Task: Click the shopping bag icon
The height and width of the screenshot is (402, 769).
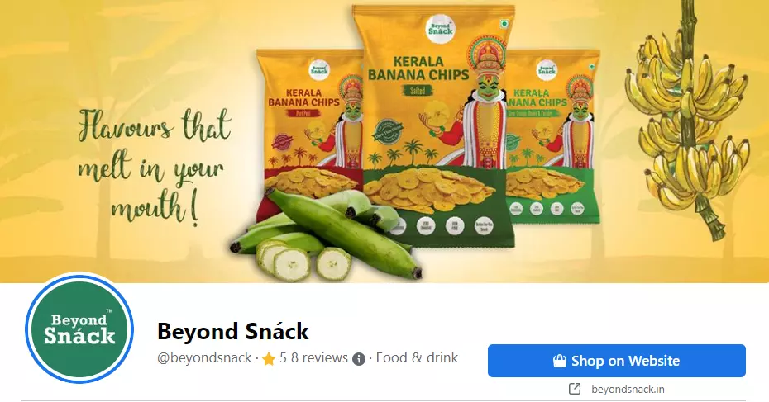Action: [x=560, y=361]
